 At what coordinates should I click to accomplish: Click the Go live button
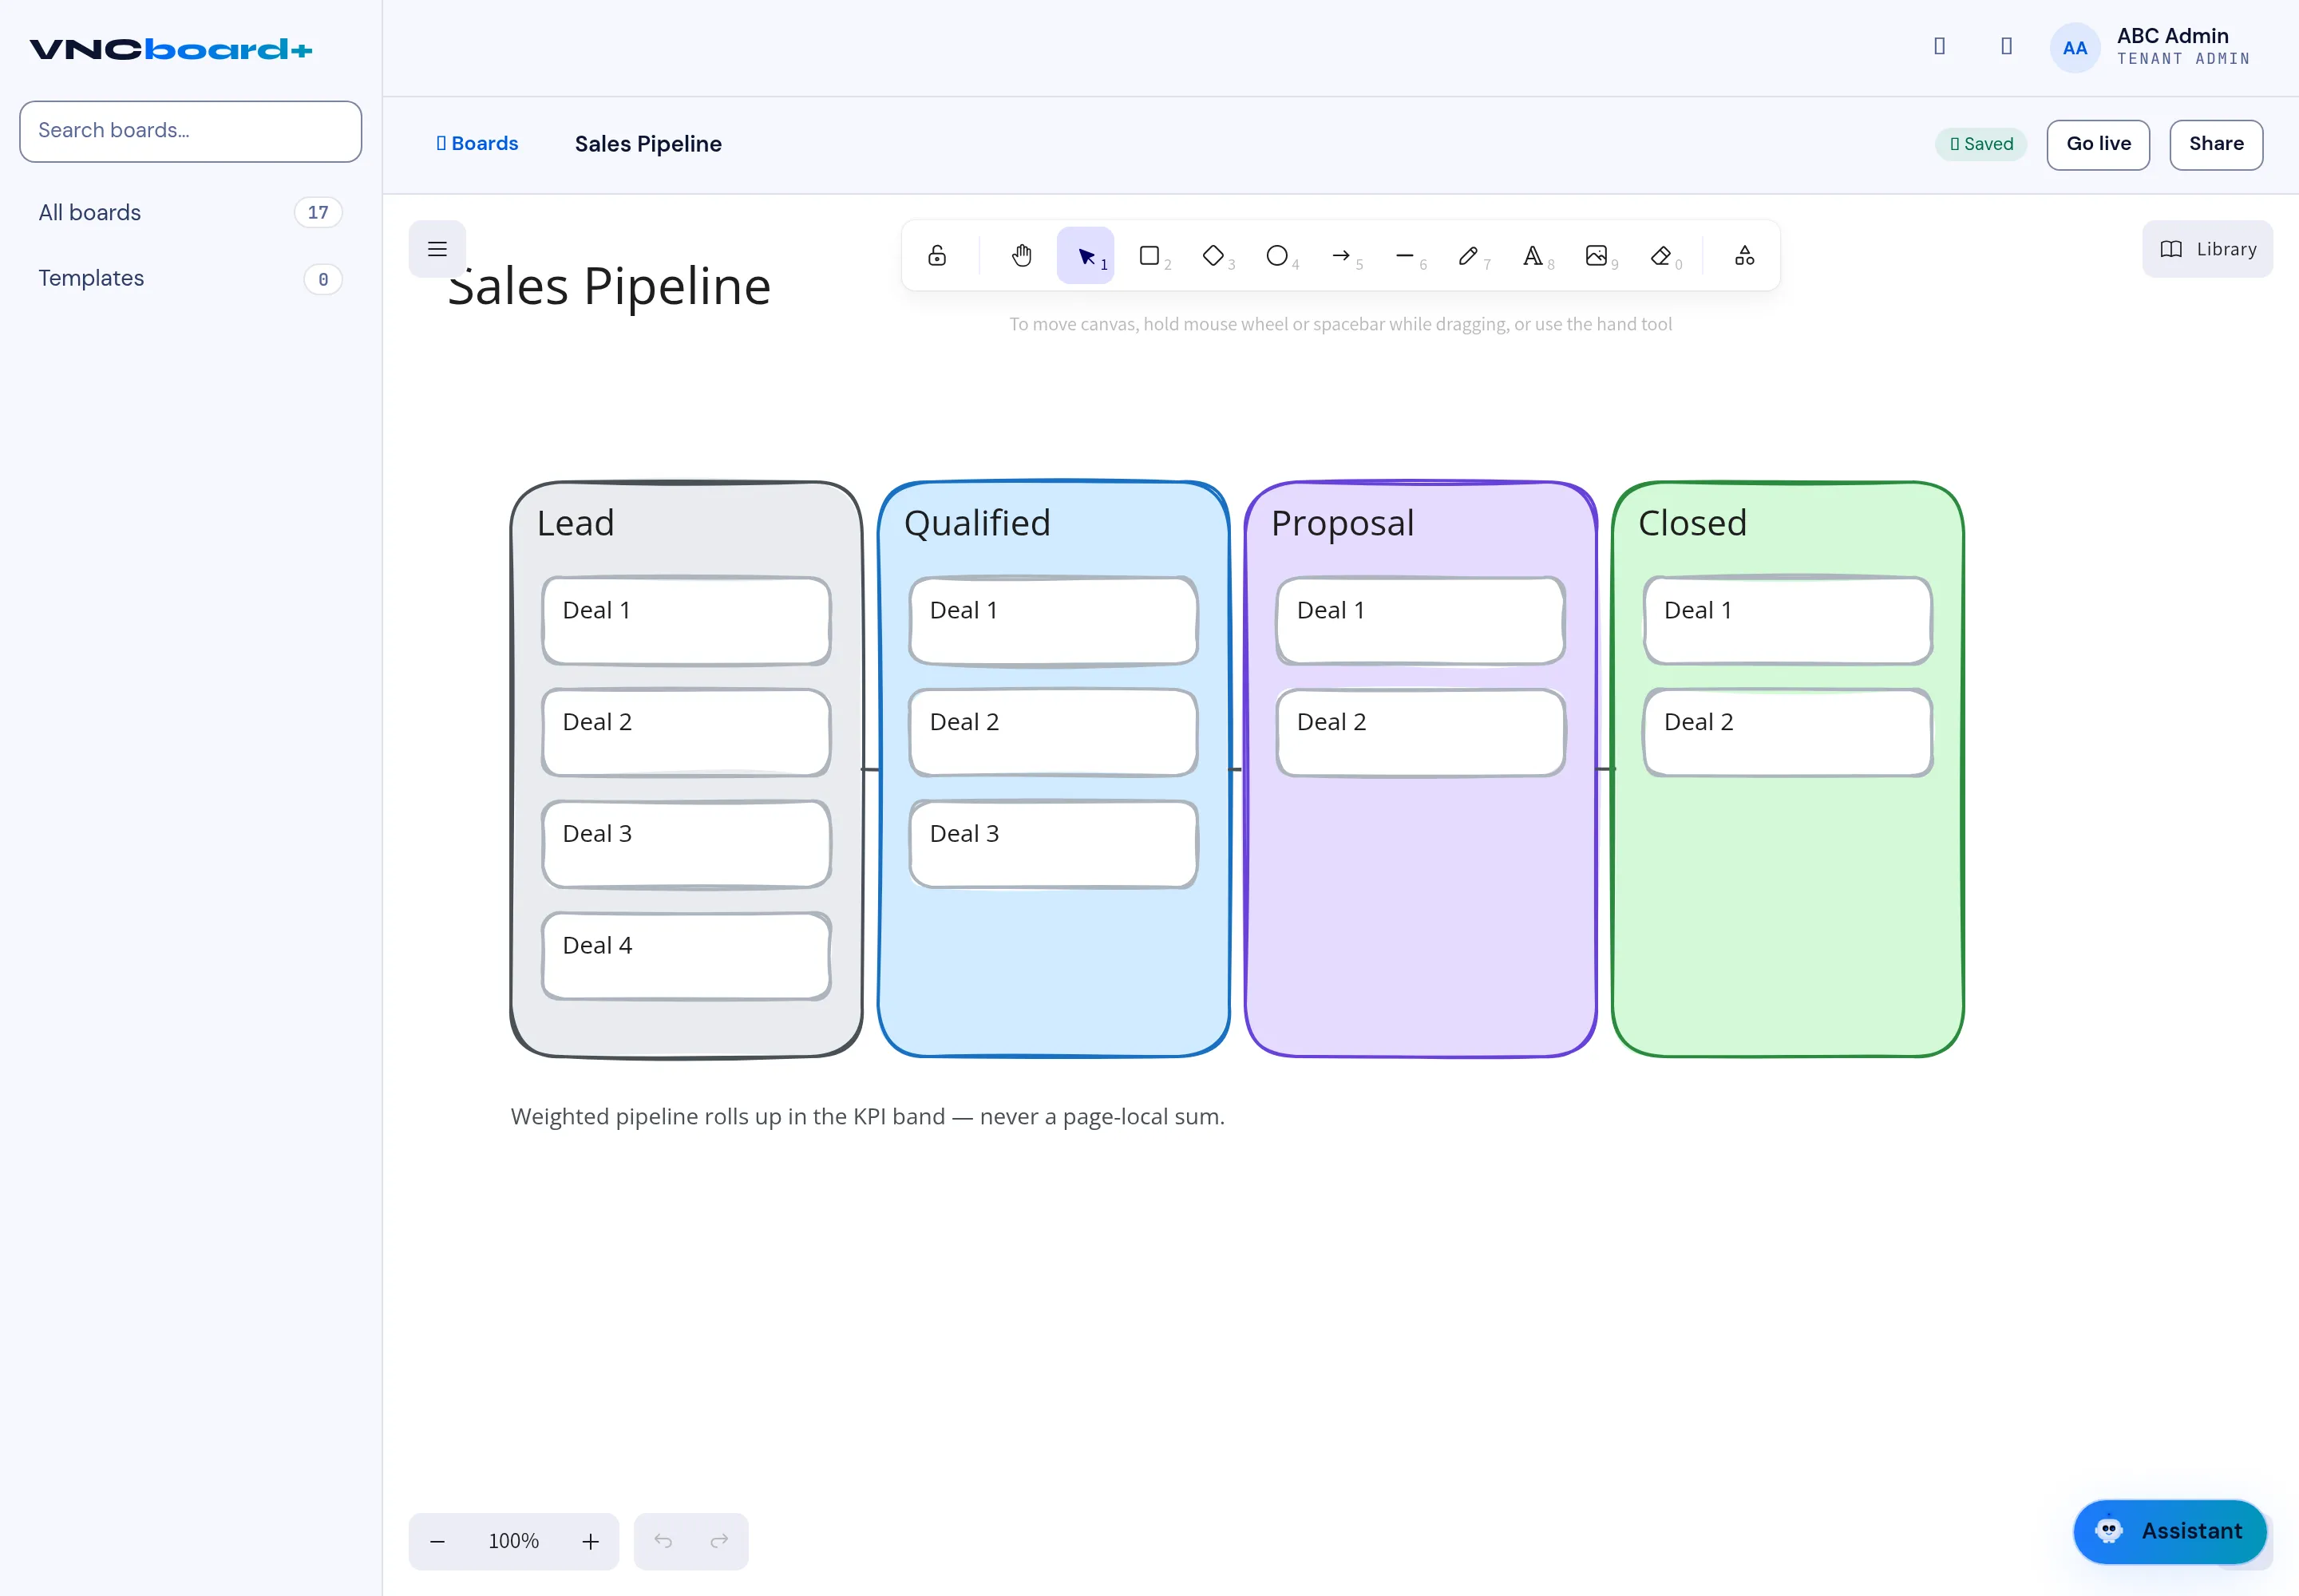(2098, 144)
